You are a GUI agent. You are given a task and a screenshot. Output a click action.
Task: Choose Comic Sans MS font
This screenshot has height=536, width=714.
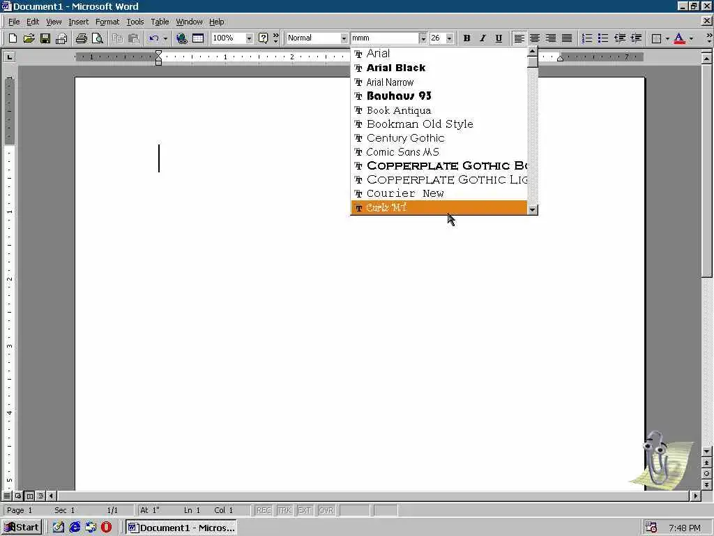[x=439, y=151]
